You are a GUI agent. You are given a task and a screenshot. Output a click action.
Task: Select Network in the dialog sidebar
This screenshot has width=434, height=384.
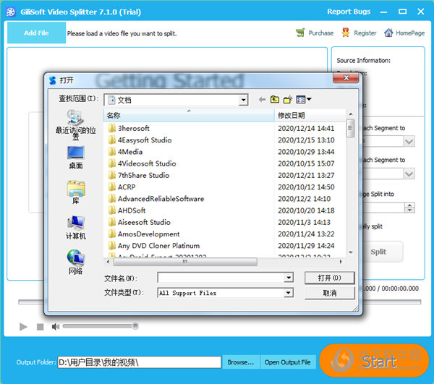[x=75, y=263]
